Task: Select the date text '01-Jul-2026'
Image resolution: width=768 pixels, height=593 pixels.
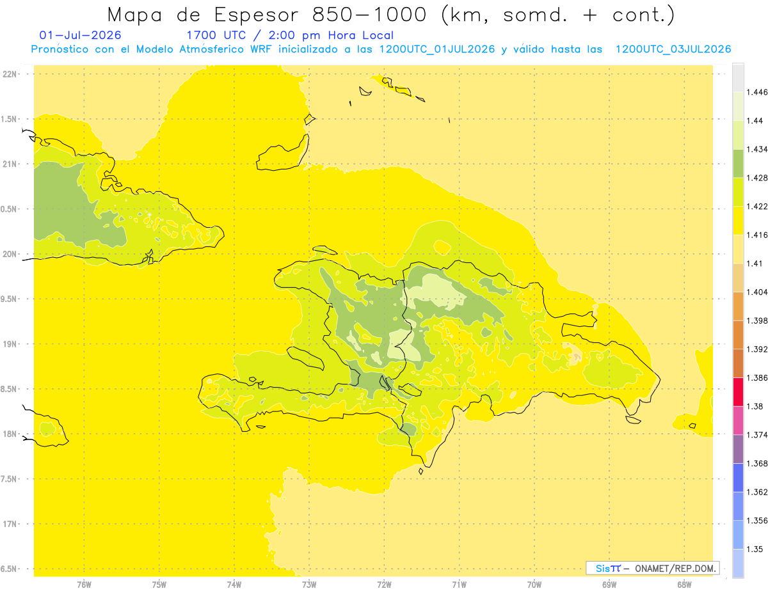Action: coord(79,35)
